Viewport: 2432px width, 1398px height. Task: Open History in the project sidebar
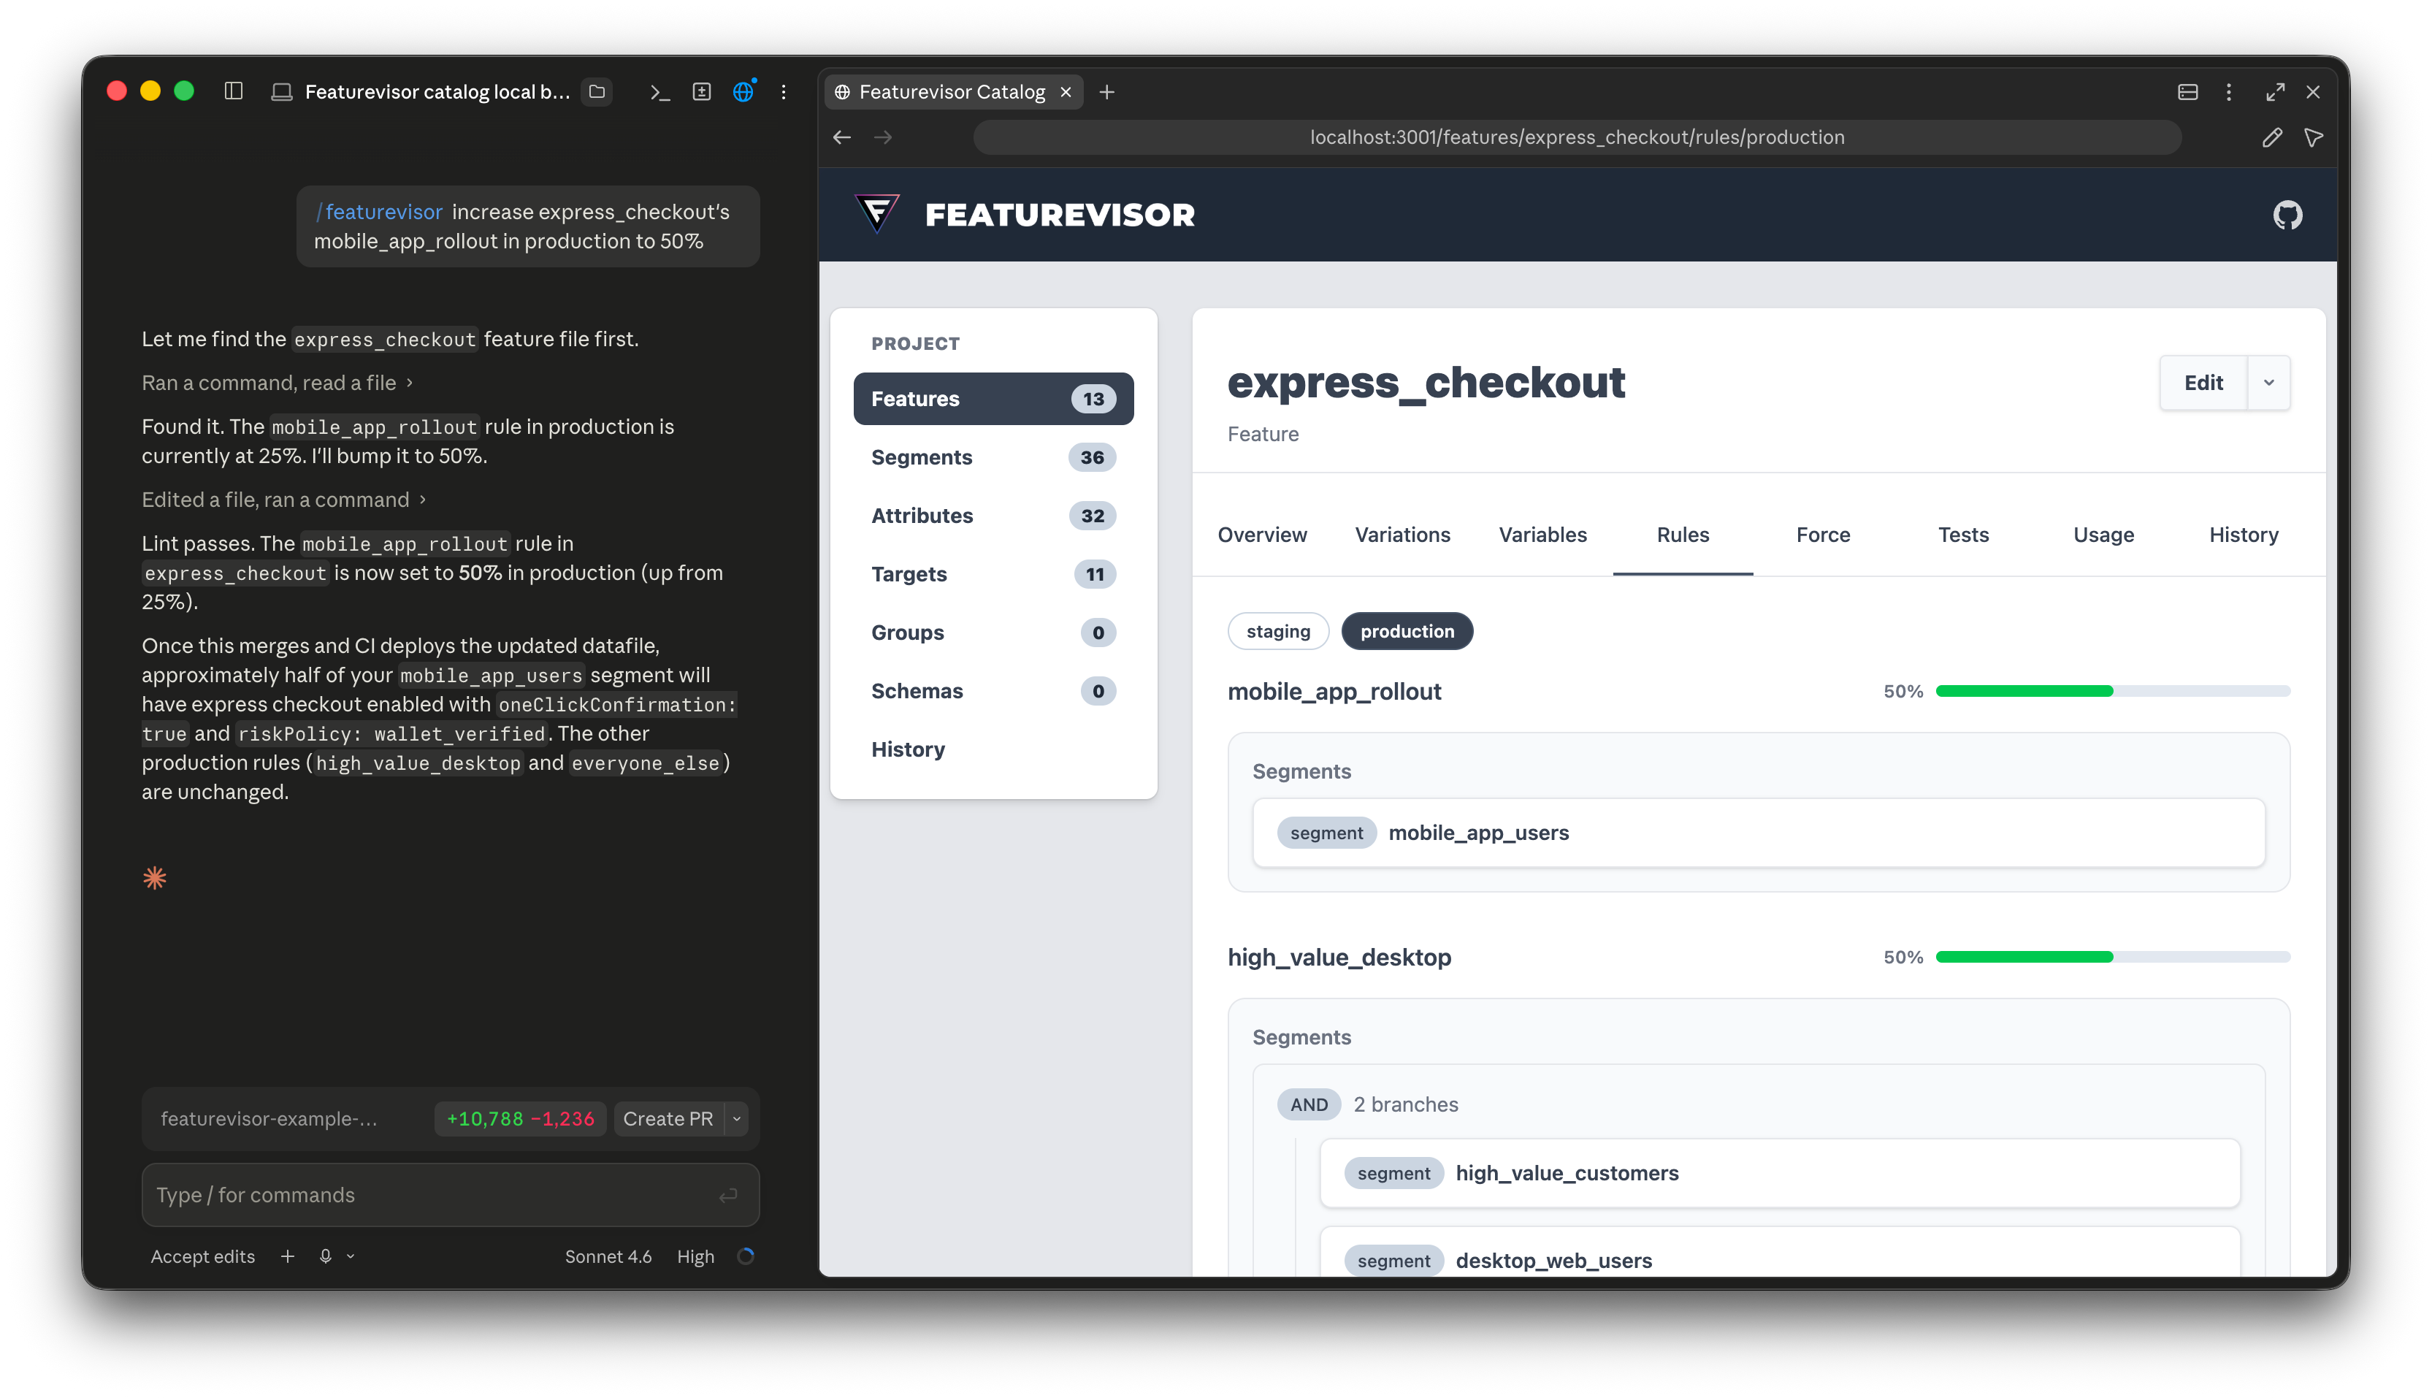click(x=993, y=750)
